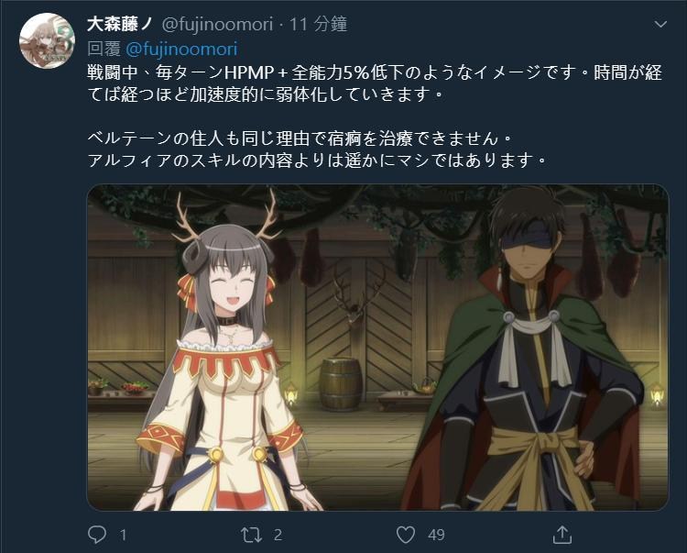Click the line starting アルフィアのスキル
The height and width of the screenshot is (553, 687).
(x=317, y=160)
